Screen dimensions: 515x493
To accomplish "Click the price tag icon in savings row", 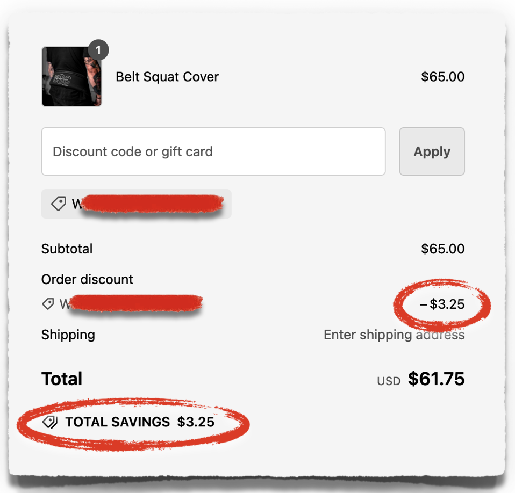I will 50,422.
